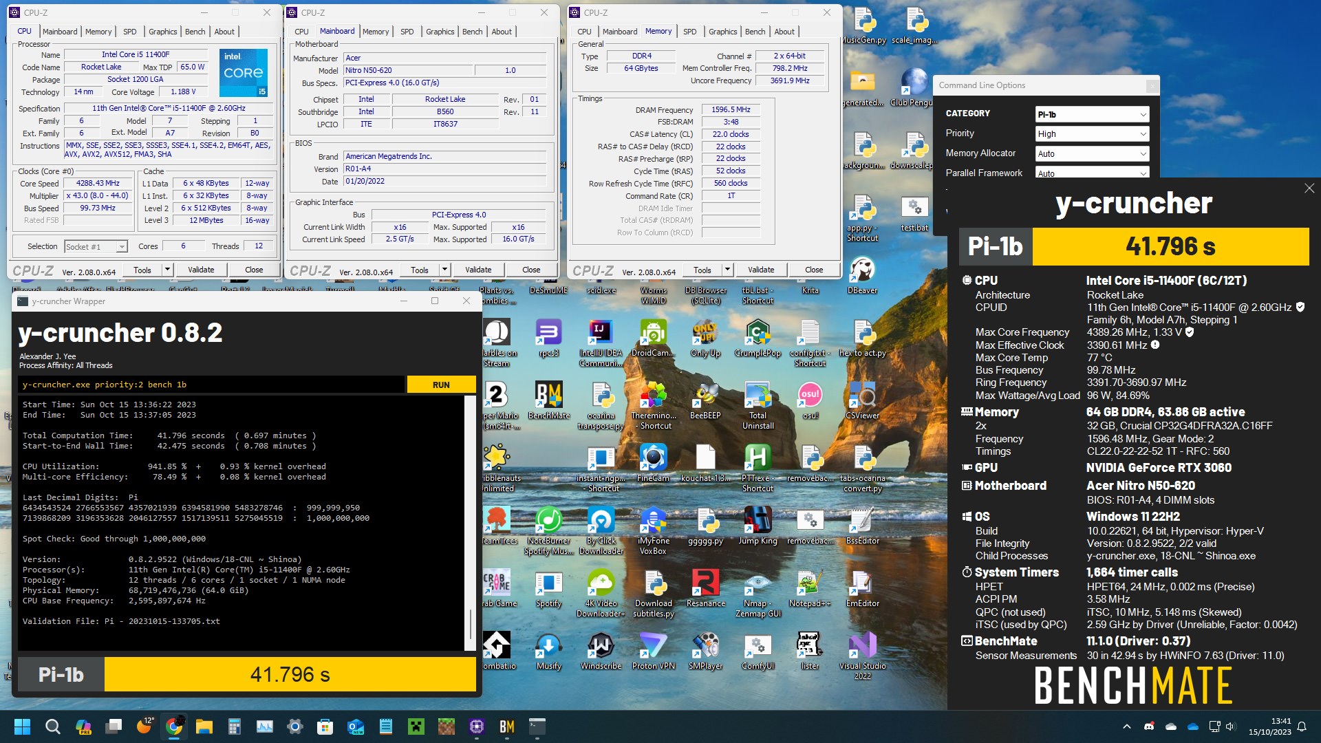Image resolution: width=1321 pixels, height=743 pixels.
Task: Close the BenchMate result overlay with X
Action: click(x=1309, y=189)
